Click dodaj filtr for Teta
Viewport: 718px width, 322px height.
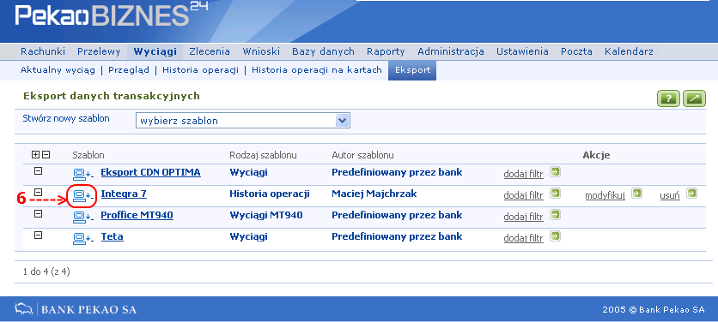523,238
